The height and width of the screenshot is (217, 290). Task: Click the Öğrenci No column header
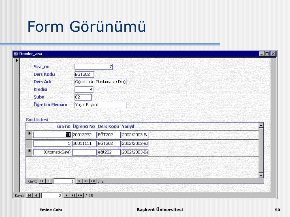84,126
